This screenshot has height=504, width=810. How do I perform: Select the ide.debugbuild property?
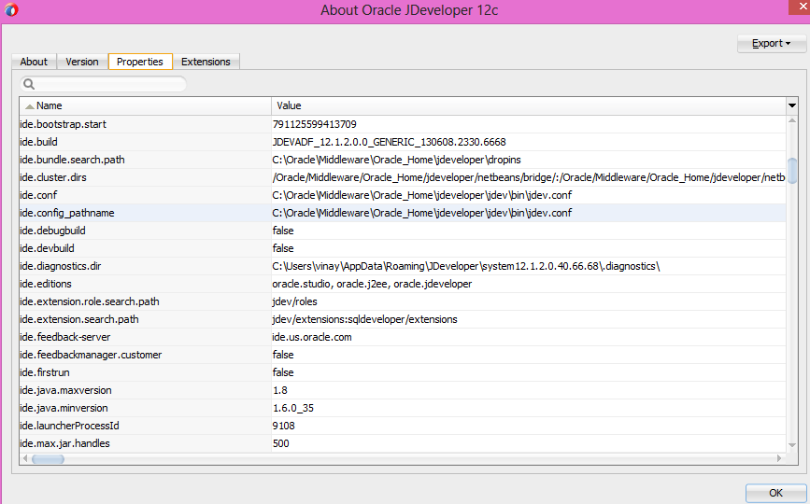[x=52, y=231]
